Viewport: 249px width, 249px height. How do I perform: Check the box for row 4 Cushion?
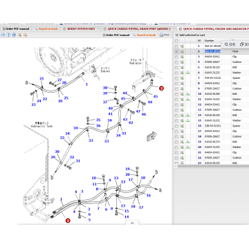(x=176, y=62)
